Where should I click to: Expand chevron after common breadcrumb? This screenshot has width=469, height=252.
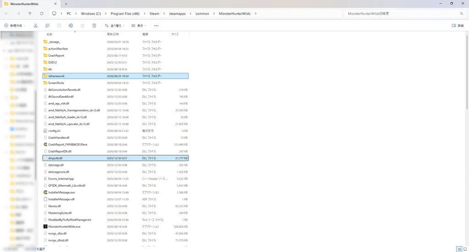coord(214,13)
